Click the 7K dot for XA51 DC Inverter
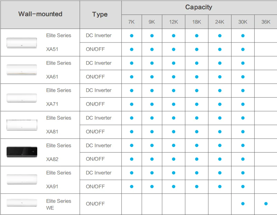 [x=132, y=36]
